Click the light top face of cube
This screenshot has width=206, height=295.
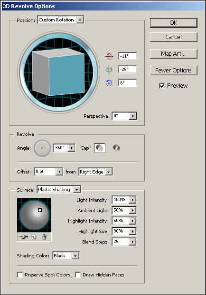pos(59,52)
